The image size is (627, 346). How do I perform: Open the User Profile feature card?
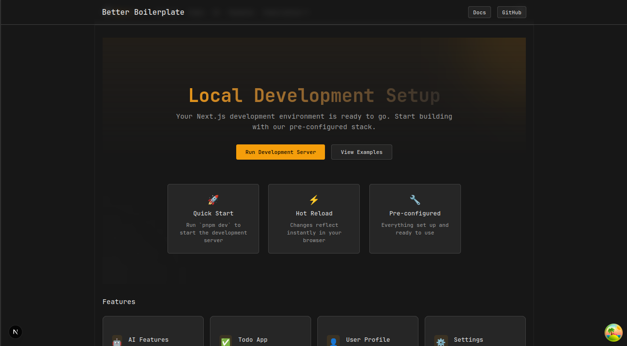[368, 331]
